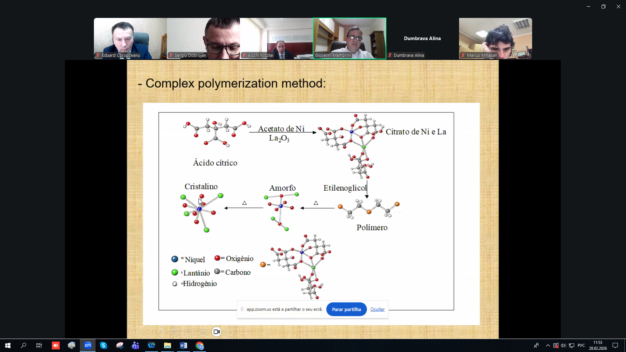Switch to Word in the taskbar
Viewport: 626px width, 352px height.
pyautogui.click(x=183, y=345)
